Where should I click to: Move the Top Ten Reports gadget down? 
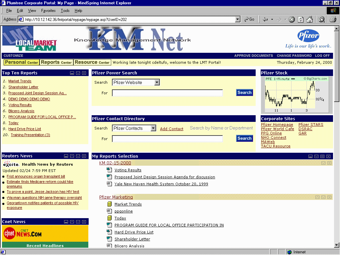pyautogui.click(x=78, y=73)
